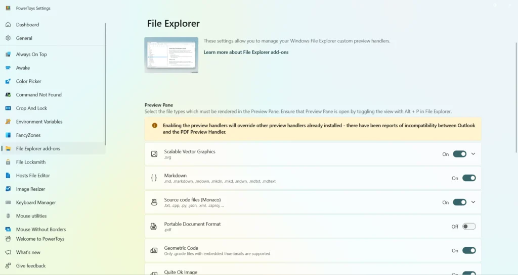Click the Welcome to PowerToys icon
518x275 pixels.
pos(8,239)
